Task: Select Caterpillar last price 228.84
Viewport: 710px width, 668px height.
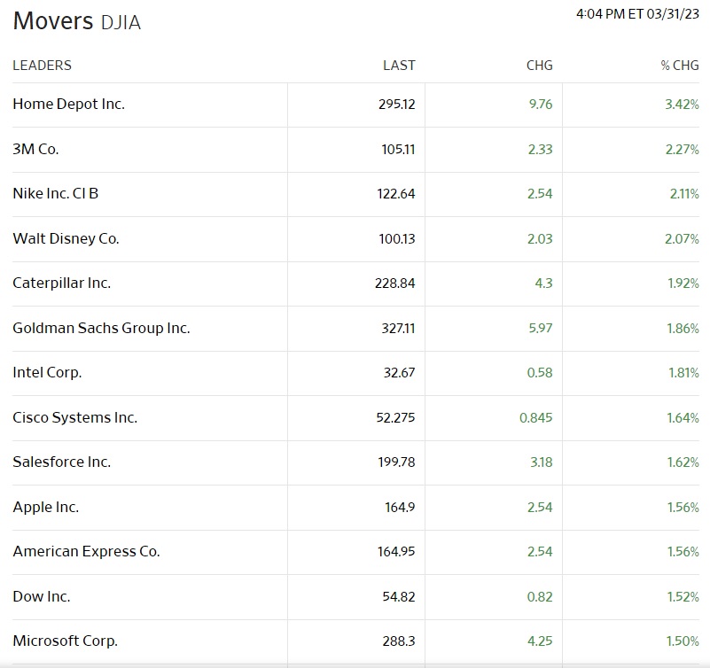Action: point(394,283)
